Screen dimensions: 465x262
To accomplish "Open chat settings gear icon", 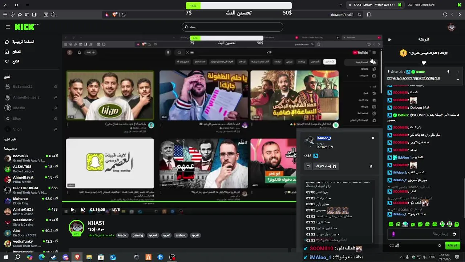I will 439,246.
